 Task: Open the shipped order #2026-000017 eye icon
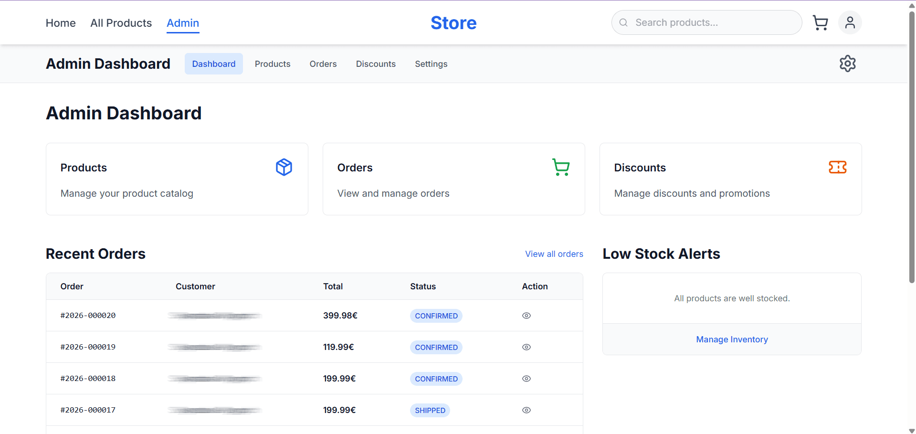[x=526, y=410]
